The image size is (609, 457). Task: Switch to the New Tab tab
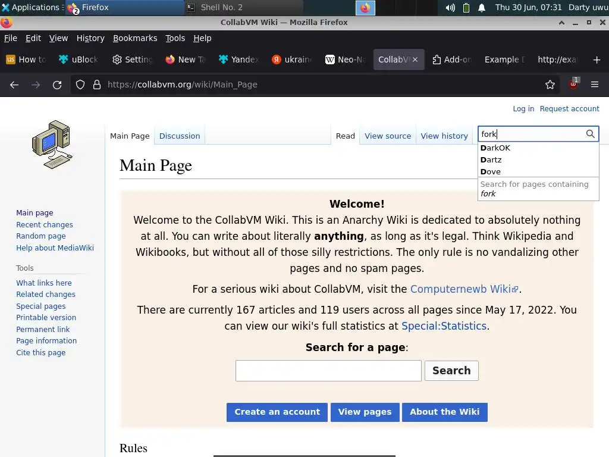click(186, 60)
